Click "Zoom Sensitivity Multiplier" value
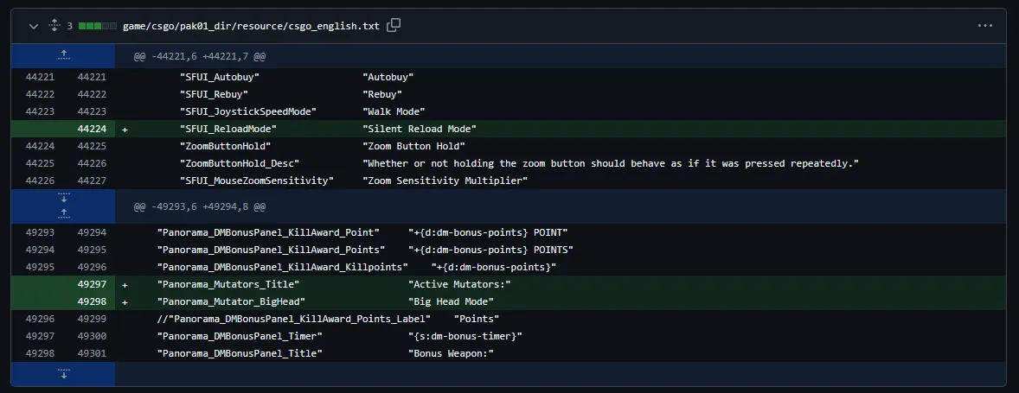 pos(445,181)
